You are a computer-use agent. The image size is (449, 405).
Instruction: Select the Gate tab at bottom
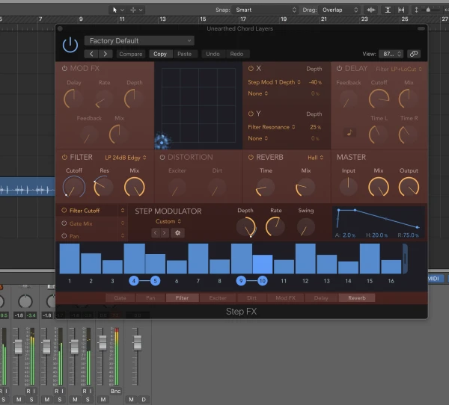tap(120, 298)
